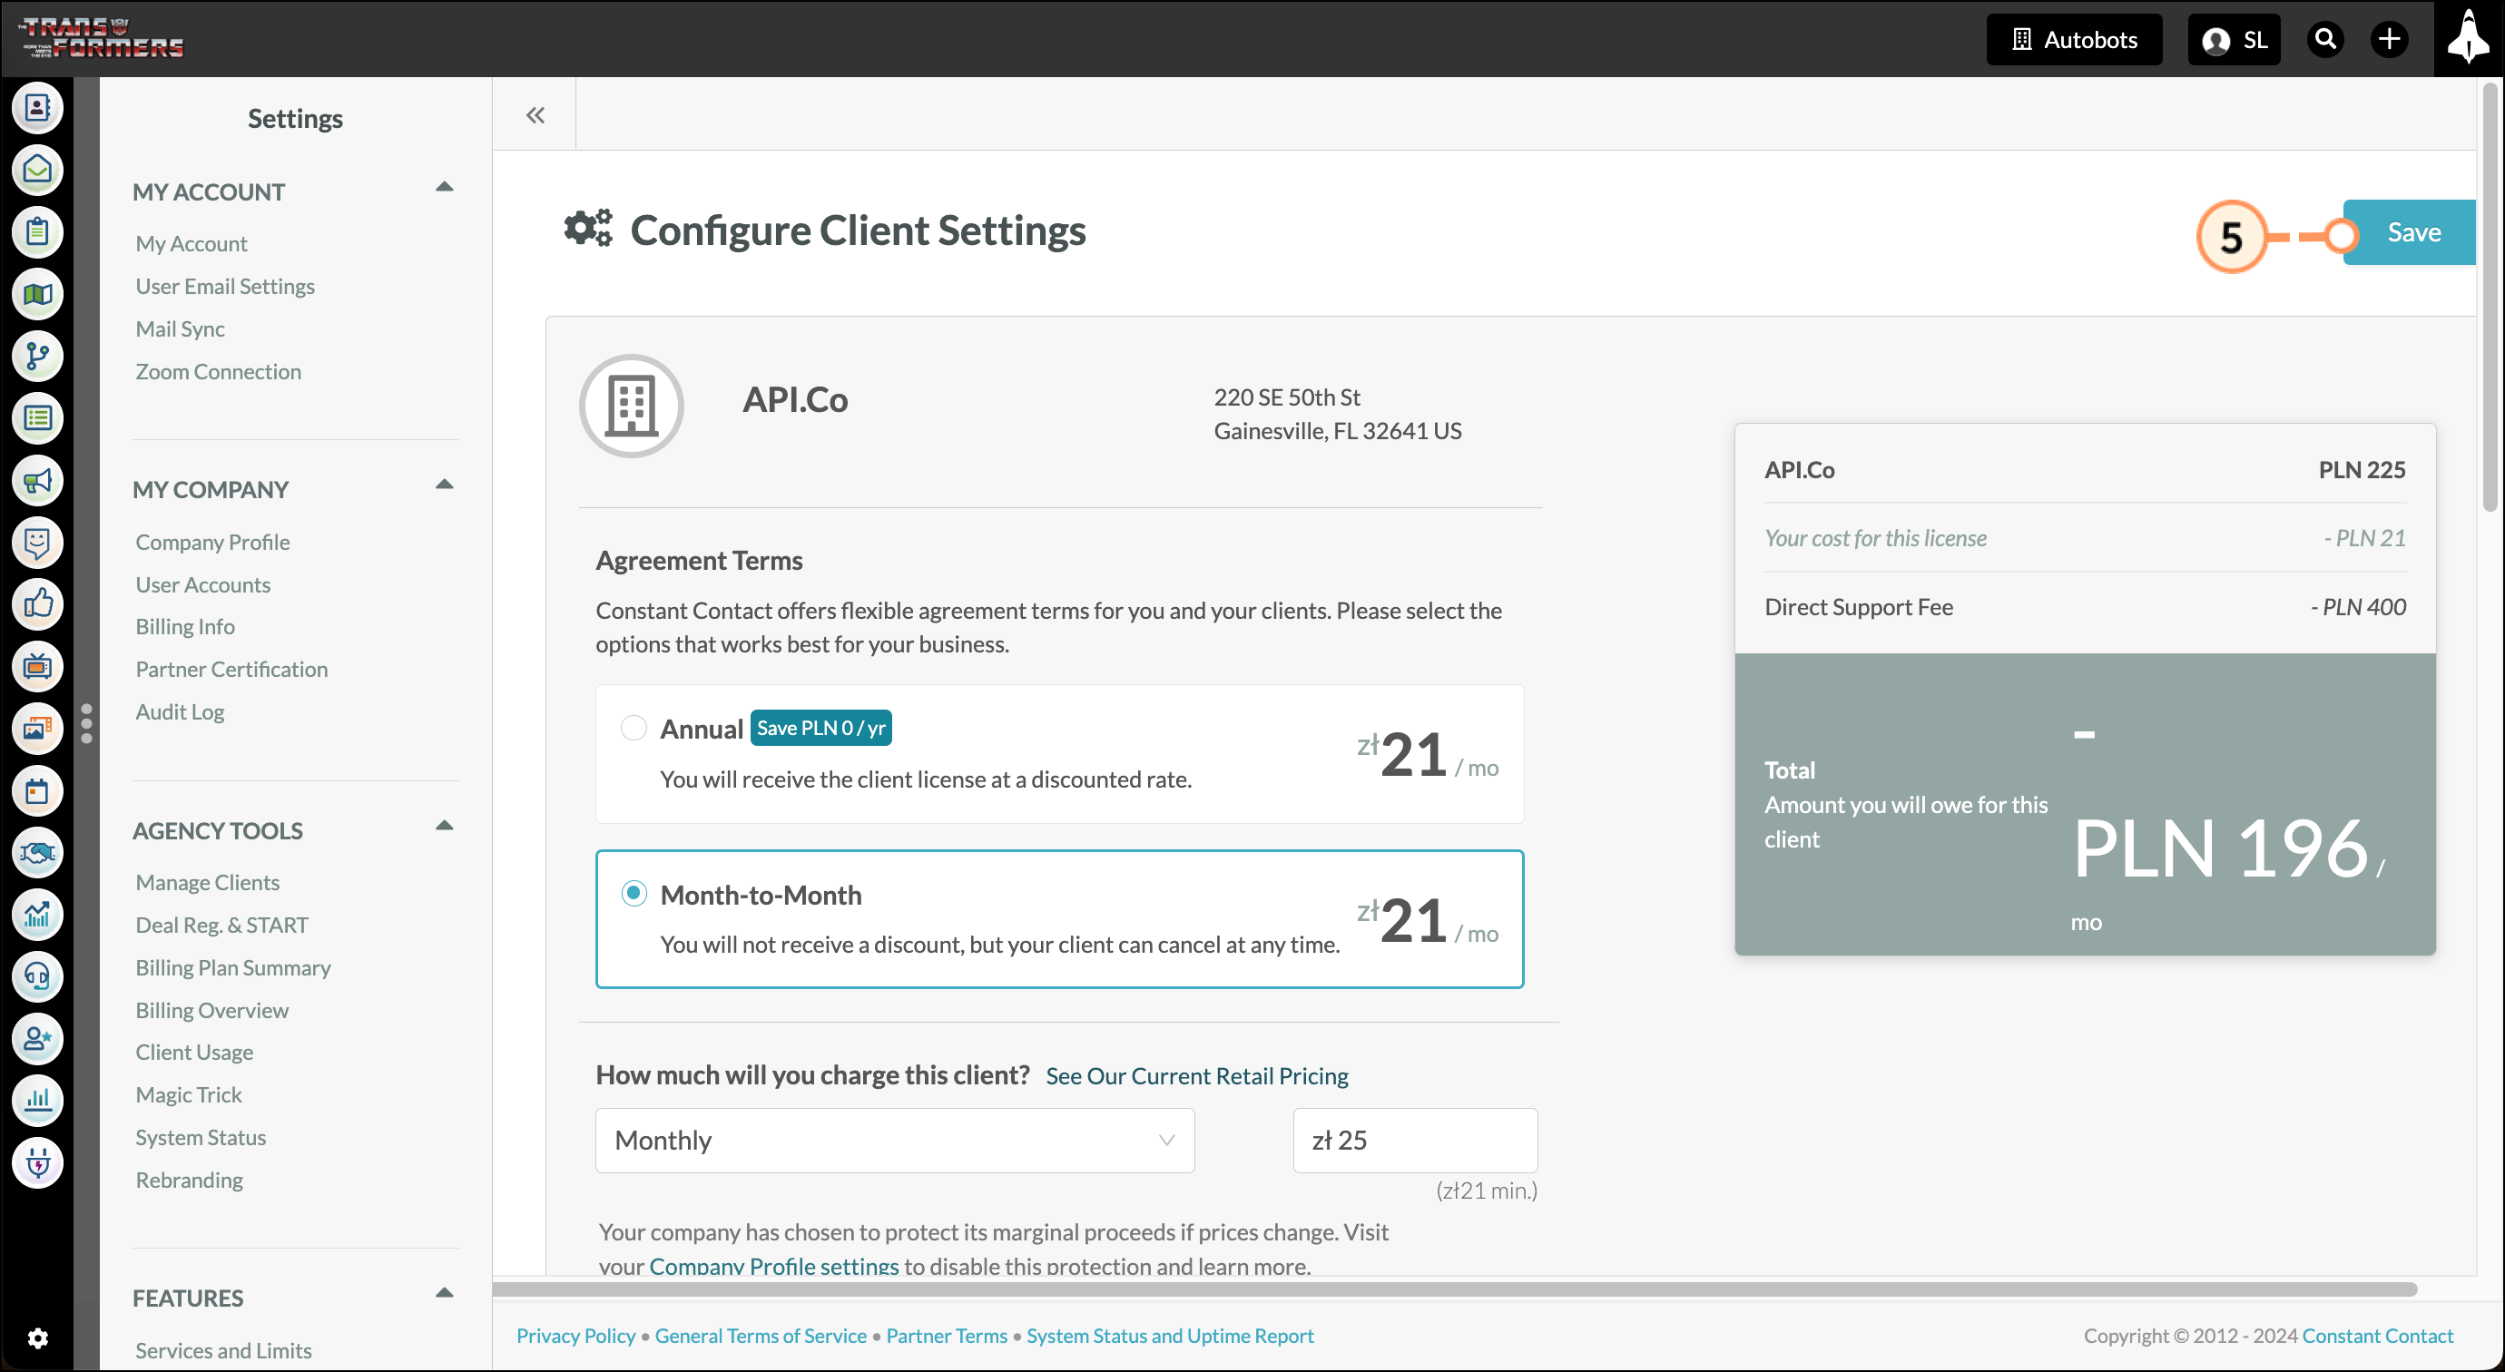Viewport: 2505px width, 1372px height.
Task: Select the Month-to-Month radio button
Action: (x=634, y=894)
